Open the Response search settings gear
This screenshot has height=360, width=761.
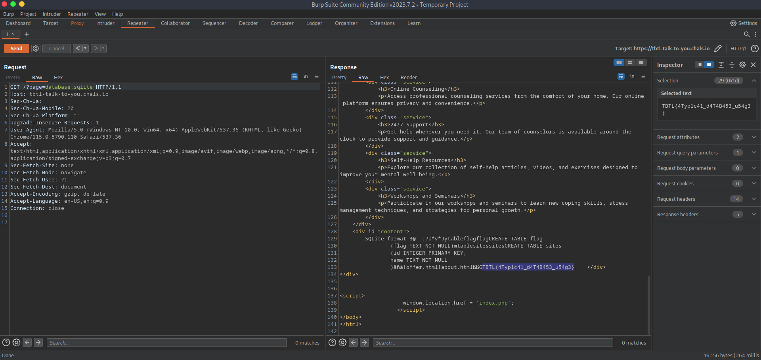pyautogui.click(x=343, y=342)
